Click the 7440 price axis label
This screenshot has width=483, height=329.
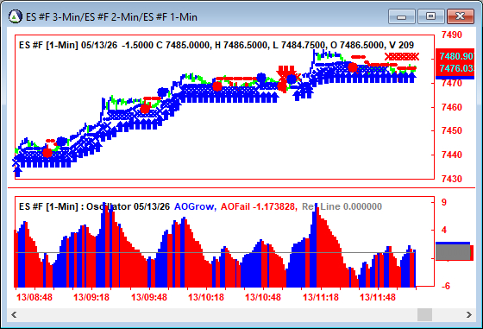[452, 155]
